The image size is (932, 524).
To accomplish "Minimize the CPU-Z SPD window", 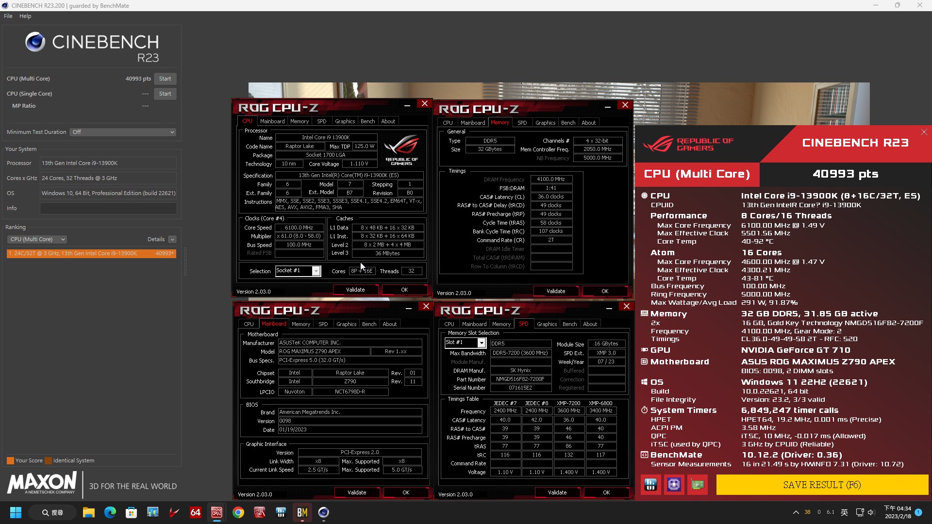I will [609, 307].
